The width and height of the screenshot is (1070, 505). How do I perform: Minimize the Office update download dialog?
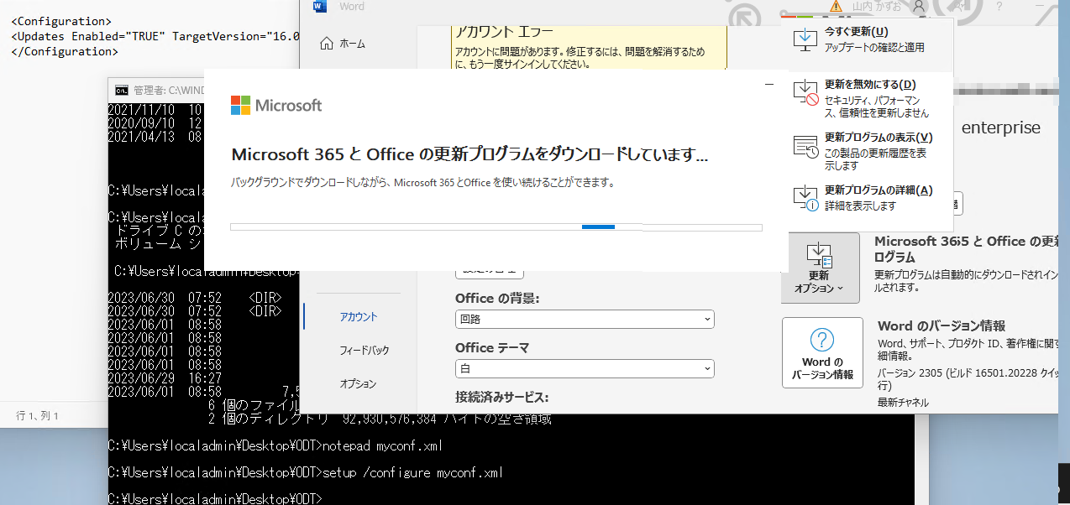769,84
